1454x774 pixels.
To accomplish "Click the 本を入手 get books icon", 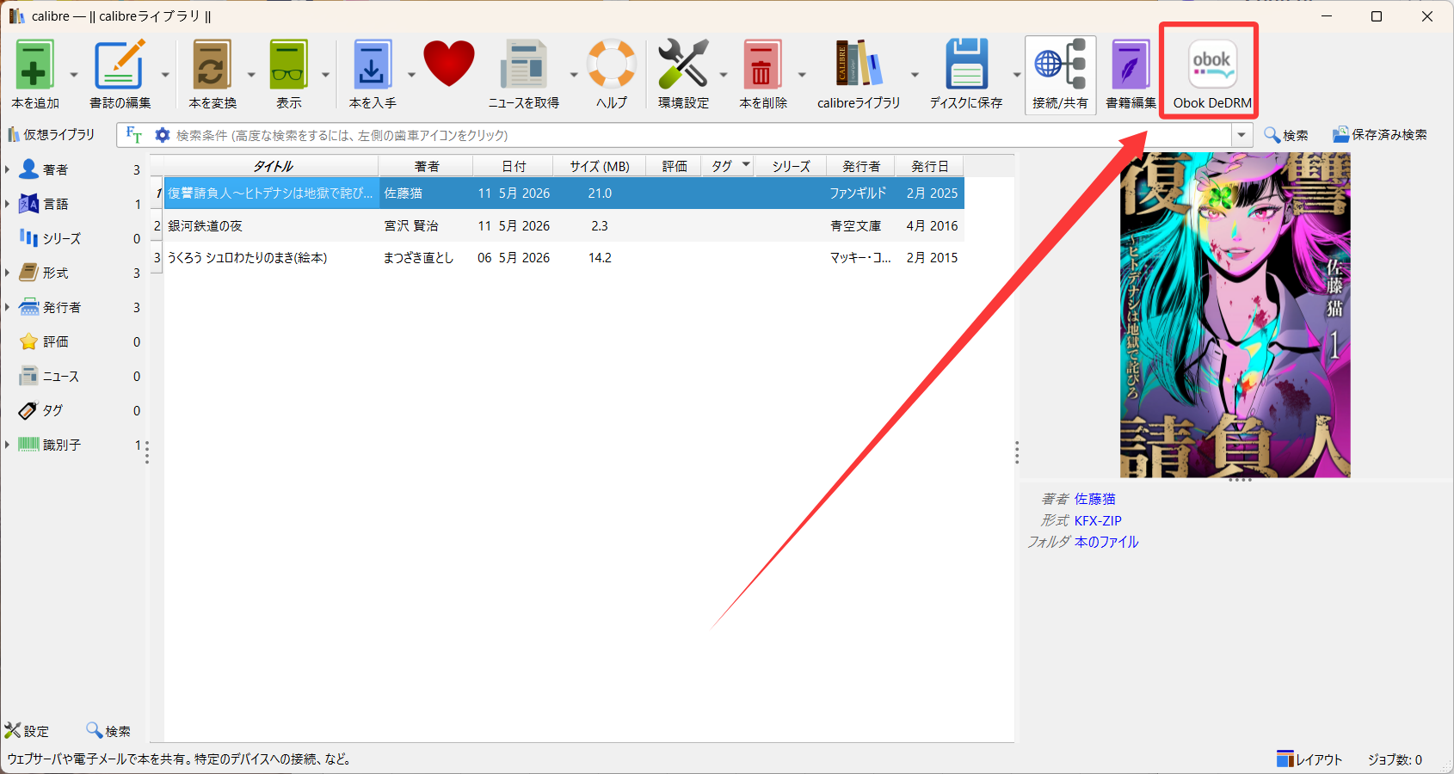I will point(372,64).
